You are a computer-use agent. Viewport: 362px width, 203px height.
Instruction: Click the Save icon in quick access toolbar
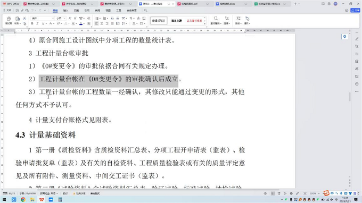click(x=18, y=11)
